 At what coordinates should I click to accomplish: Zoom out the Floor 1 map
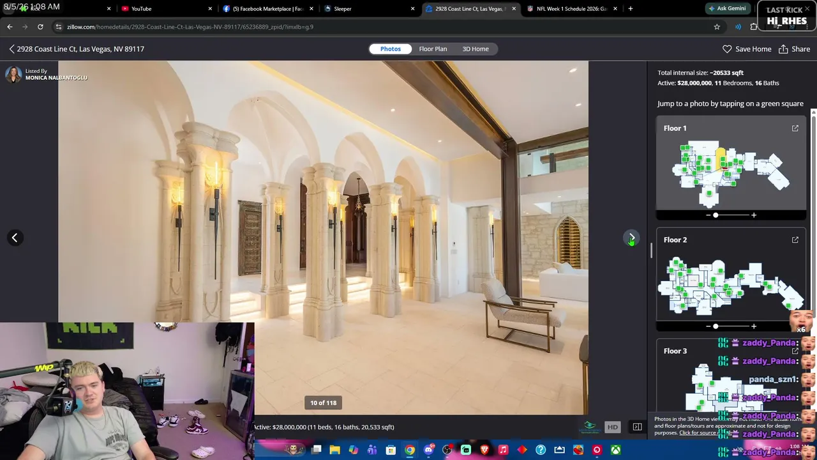pos(708,215)
